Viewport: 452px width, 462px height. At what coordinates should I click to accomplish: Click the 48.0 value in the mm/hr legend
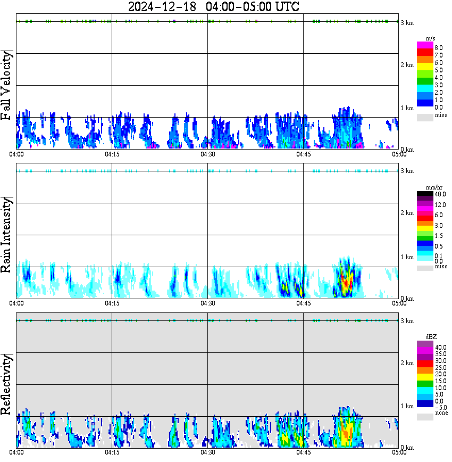pos(440,194)
